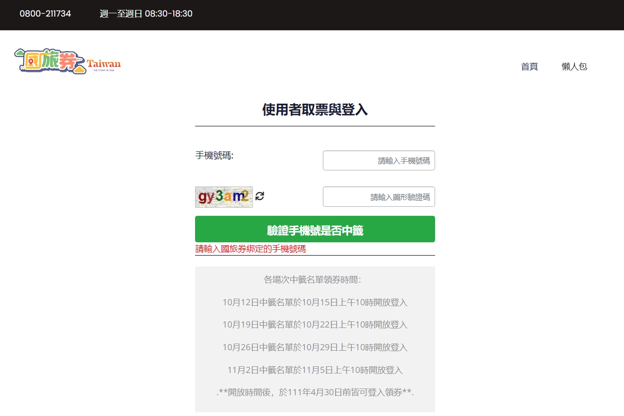Click the 使用者取票與登入 heading
The image size is (624, 416).
point(315,110)
